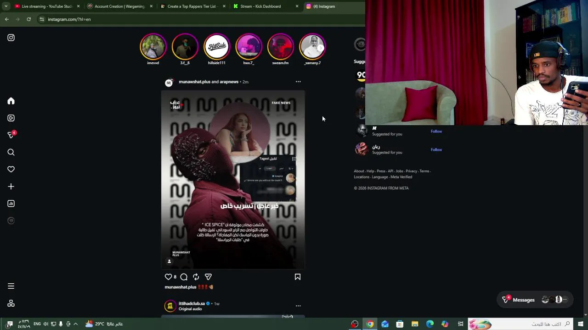
Task: Reload the Instagram page
Action: click(x=28, y=19)
